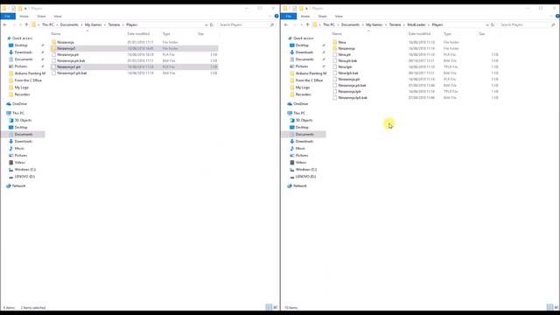Switch Terraria Players window to details view icon
560x315 pixels.
coord(269,307)
